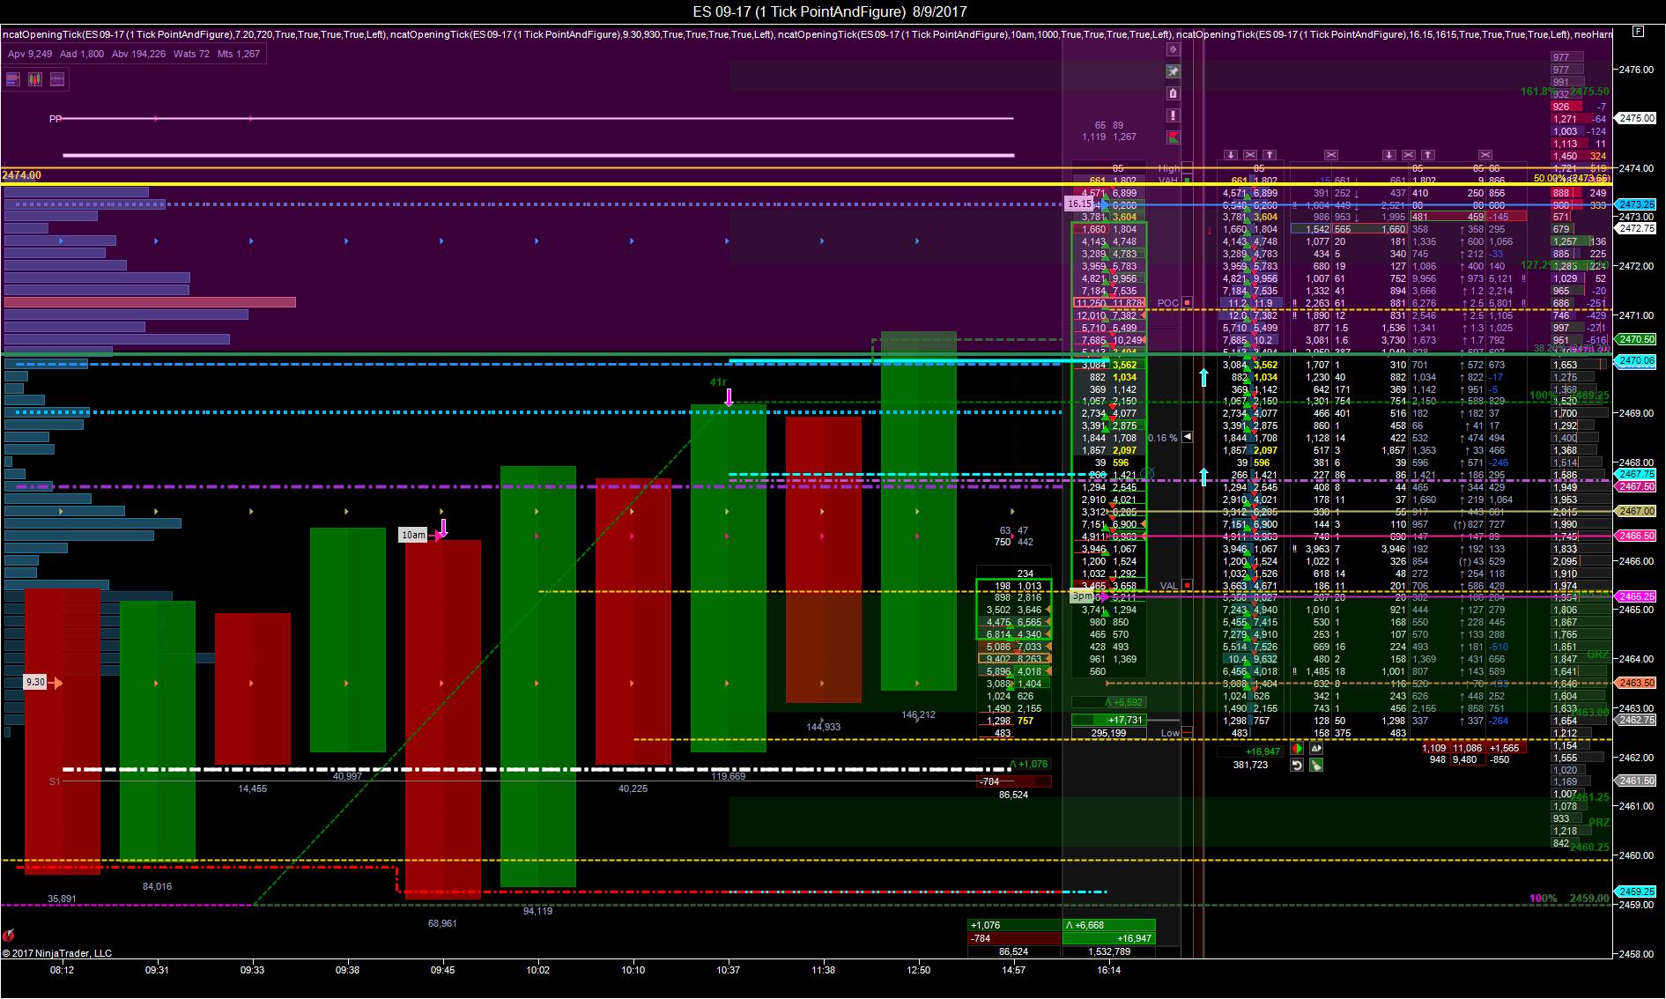The height and width of the screenshot is (999, 1666).
Task: Click the 381,723 volume total
Action: (1250, 765)
